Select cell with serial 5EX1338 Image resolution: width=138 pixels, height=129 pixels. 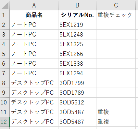[77, 64]
